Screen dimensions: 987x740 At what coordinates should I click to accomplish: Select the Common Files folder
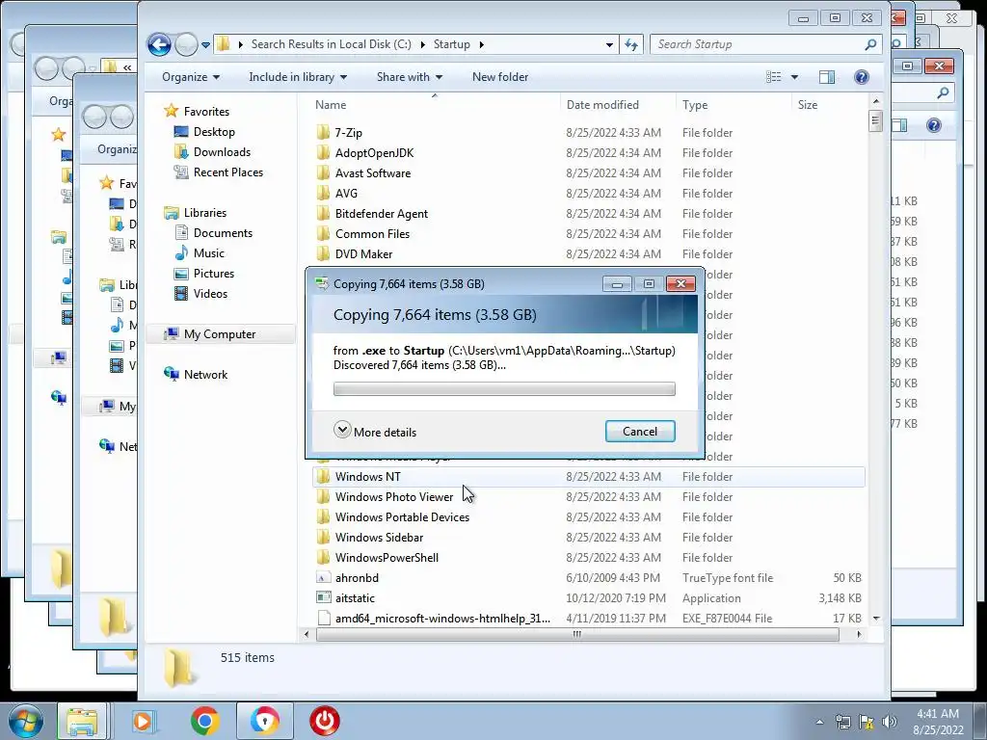point(372,233)
